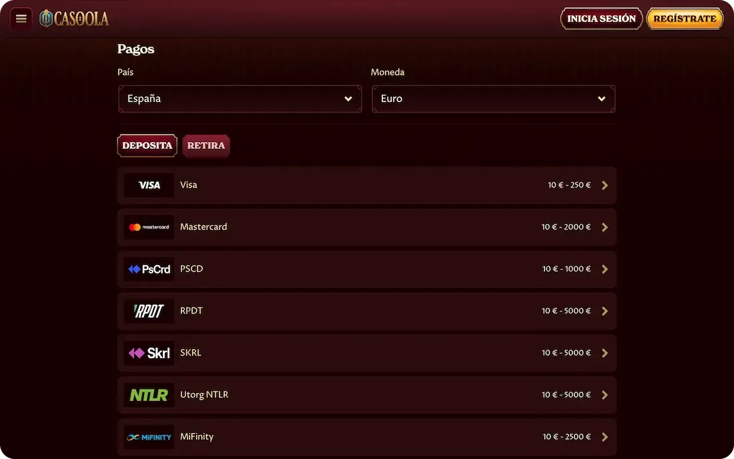Select the Mastercard logo icon
Screen dimensions: 734x459
[x=149, y=227]
